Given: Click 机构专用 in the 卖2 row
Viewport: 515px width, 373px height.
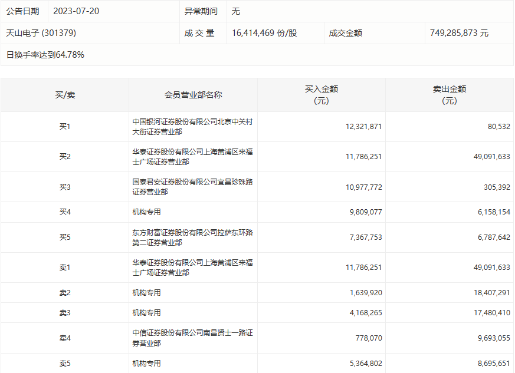Looking at the screenshot, I should (146, 293).
